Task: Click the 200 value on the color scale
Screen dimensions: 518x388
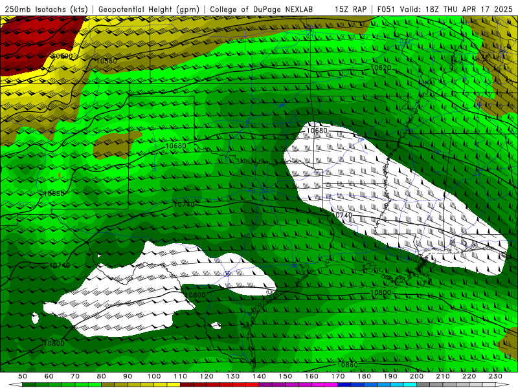Action: pyautogui.click(x=416, y=376)
